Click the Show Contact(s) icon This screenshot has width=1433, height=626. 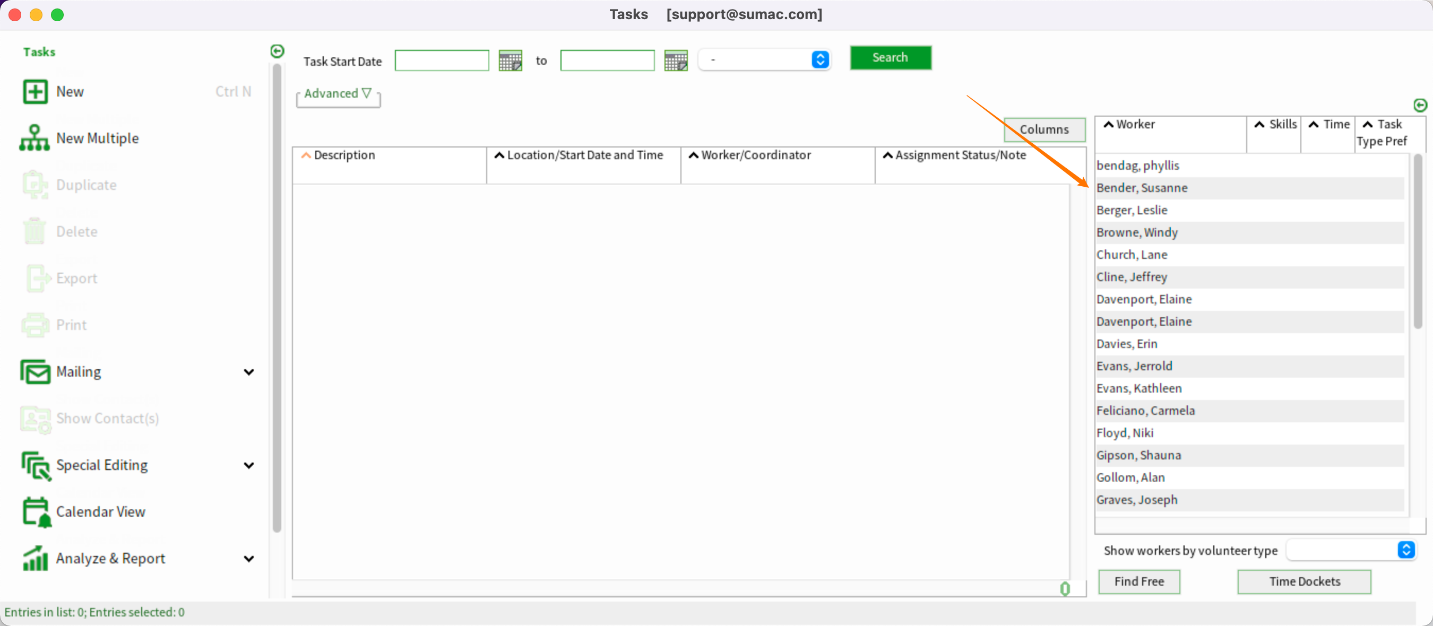36,419
